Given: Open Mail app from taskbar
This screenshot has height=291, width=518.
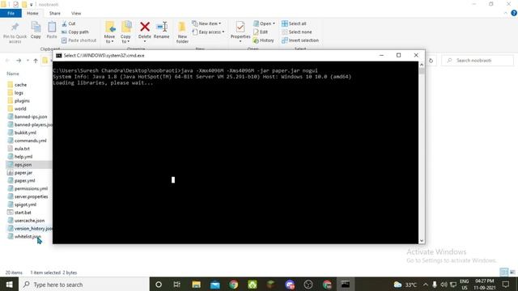Looking at the screenshot, I should (215, 284).
